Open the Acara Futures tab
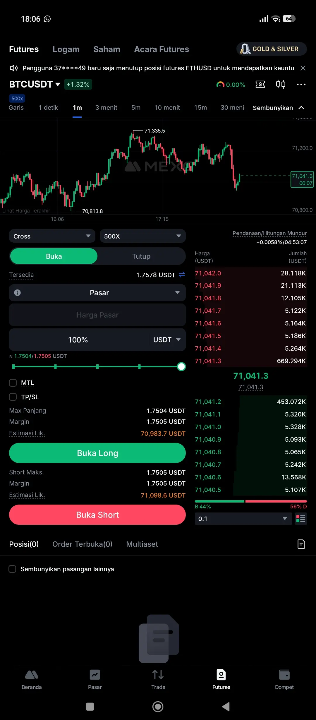This screenshot has width=316, height=720. click(162, 49)
